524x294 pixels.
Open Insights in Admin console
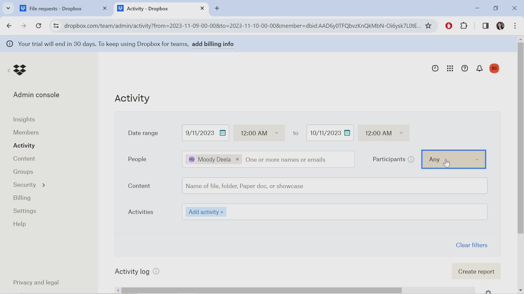[x=24, y=120]
